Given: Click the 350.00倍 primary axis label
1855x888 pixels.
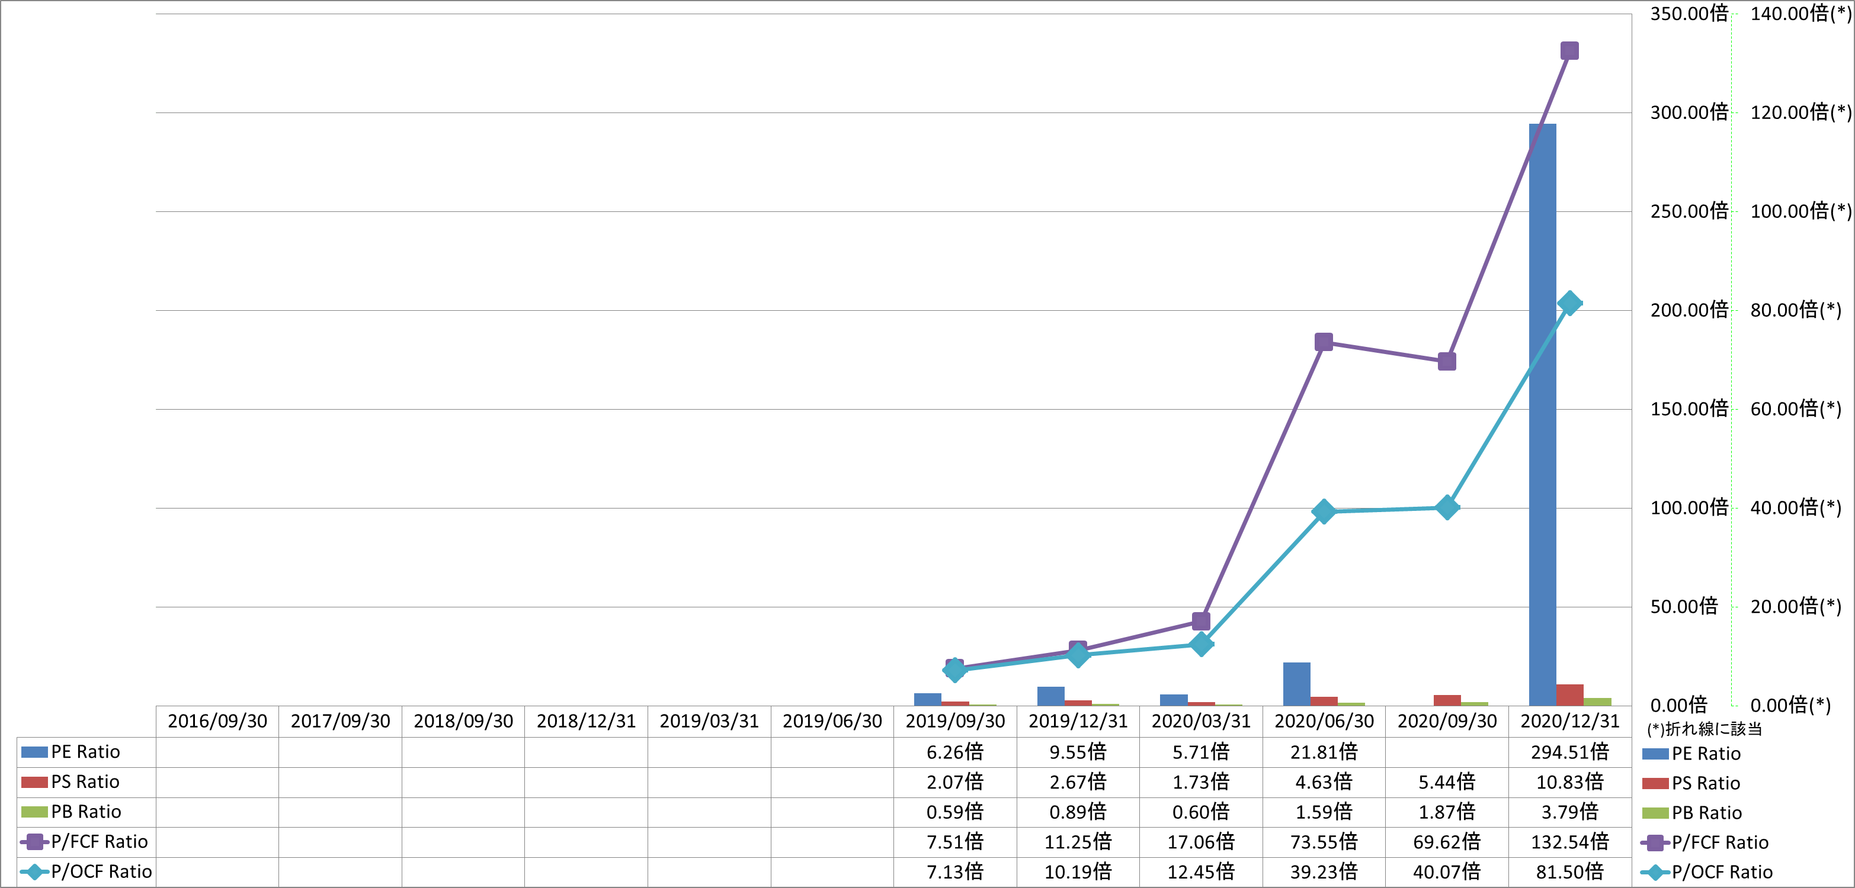Looking at the screenshot, I should click(x=1689, y=14).
